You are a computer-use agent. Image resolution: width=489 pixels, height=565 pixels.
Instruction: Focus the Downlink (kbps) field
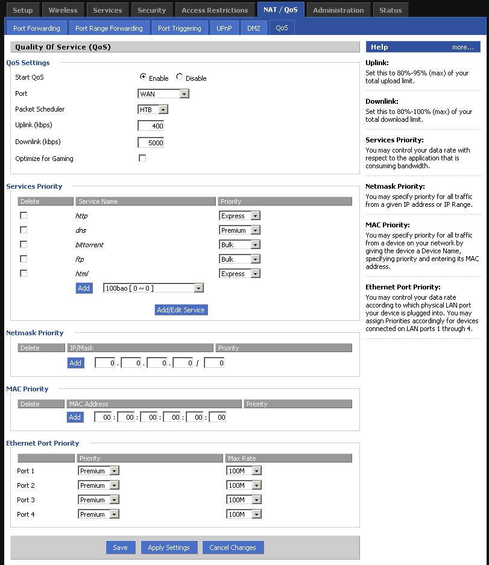tap(151, 143)
